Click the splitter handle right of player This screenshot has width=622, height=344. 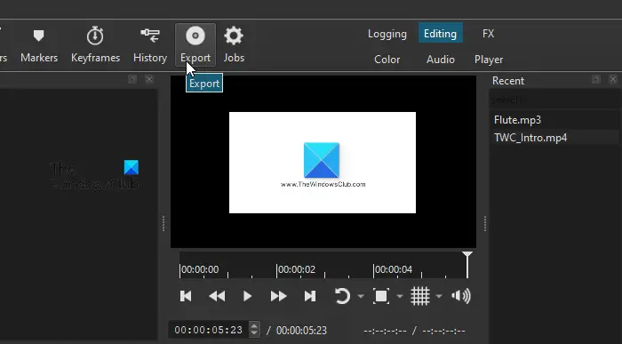[485, 223]
